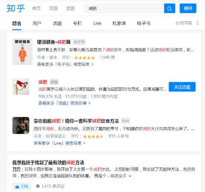Open the 1,415 comments bubble icon
This screenshot has height=192, width=205.
click(x=38, y=186)
